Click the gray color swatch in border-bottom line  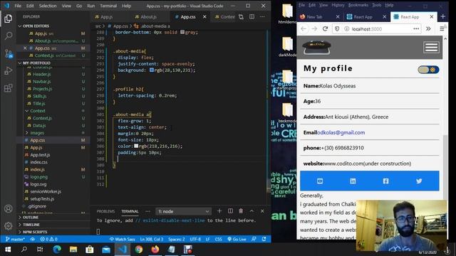pyautogui.click(x=182, y=32)
